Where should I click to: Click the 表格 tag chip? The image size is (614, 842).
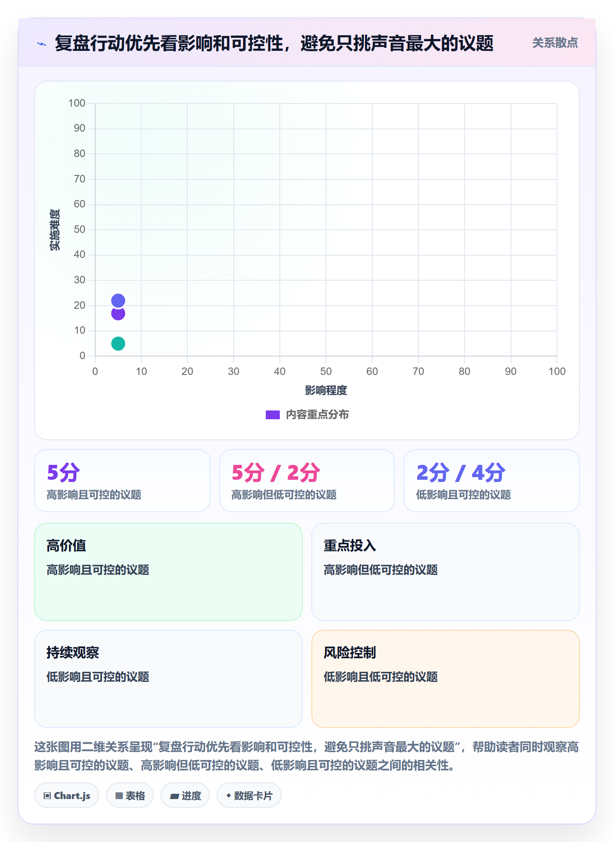pos(130,796)
